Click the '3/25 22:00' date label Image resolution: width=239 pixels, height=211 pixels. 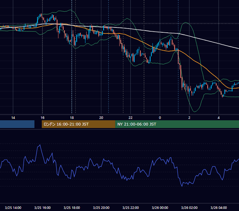(x=131, y=207)
